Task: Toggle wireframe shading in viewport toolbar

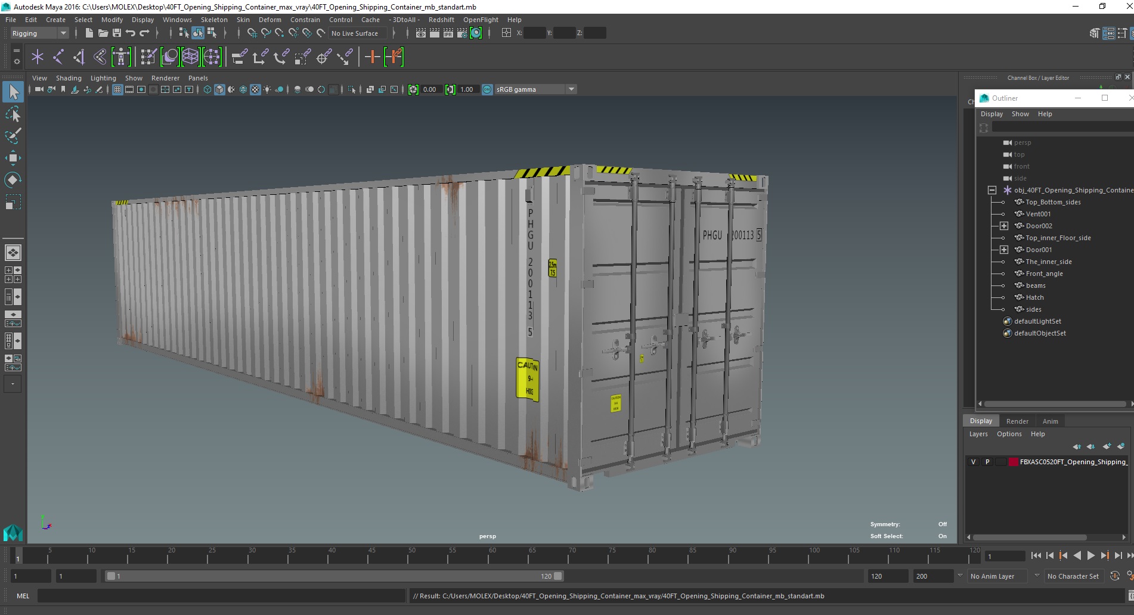Action: tap(207, 89)
